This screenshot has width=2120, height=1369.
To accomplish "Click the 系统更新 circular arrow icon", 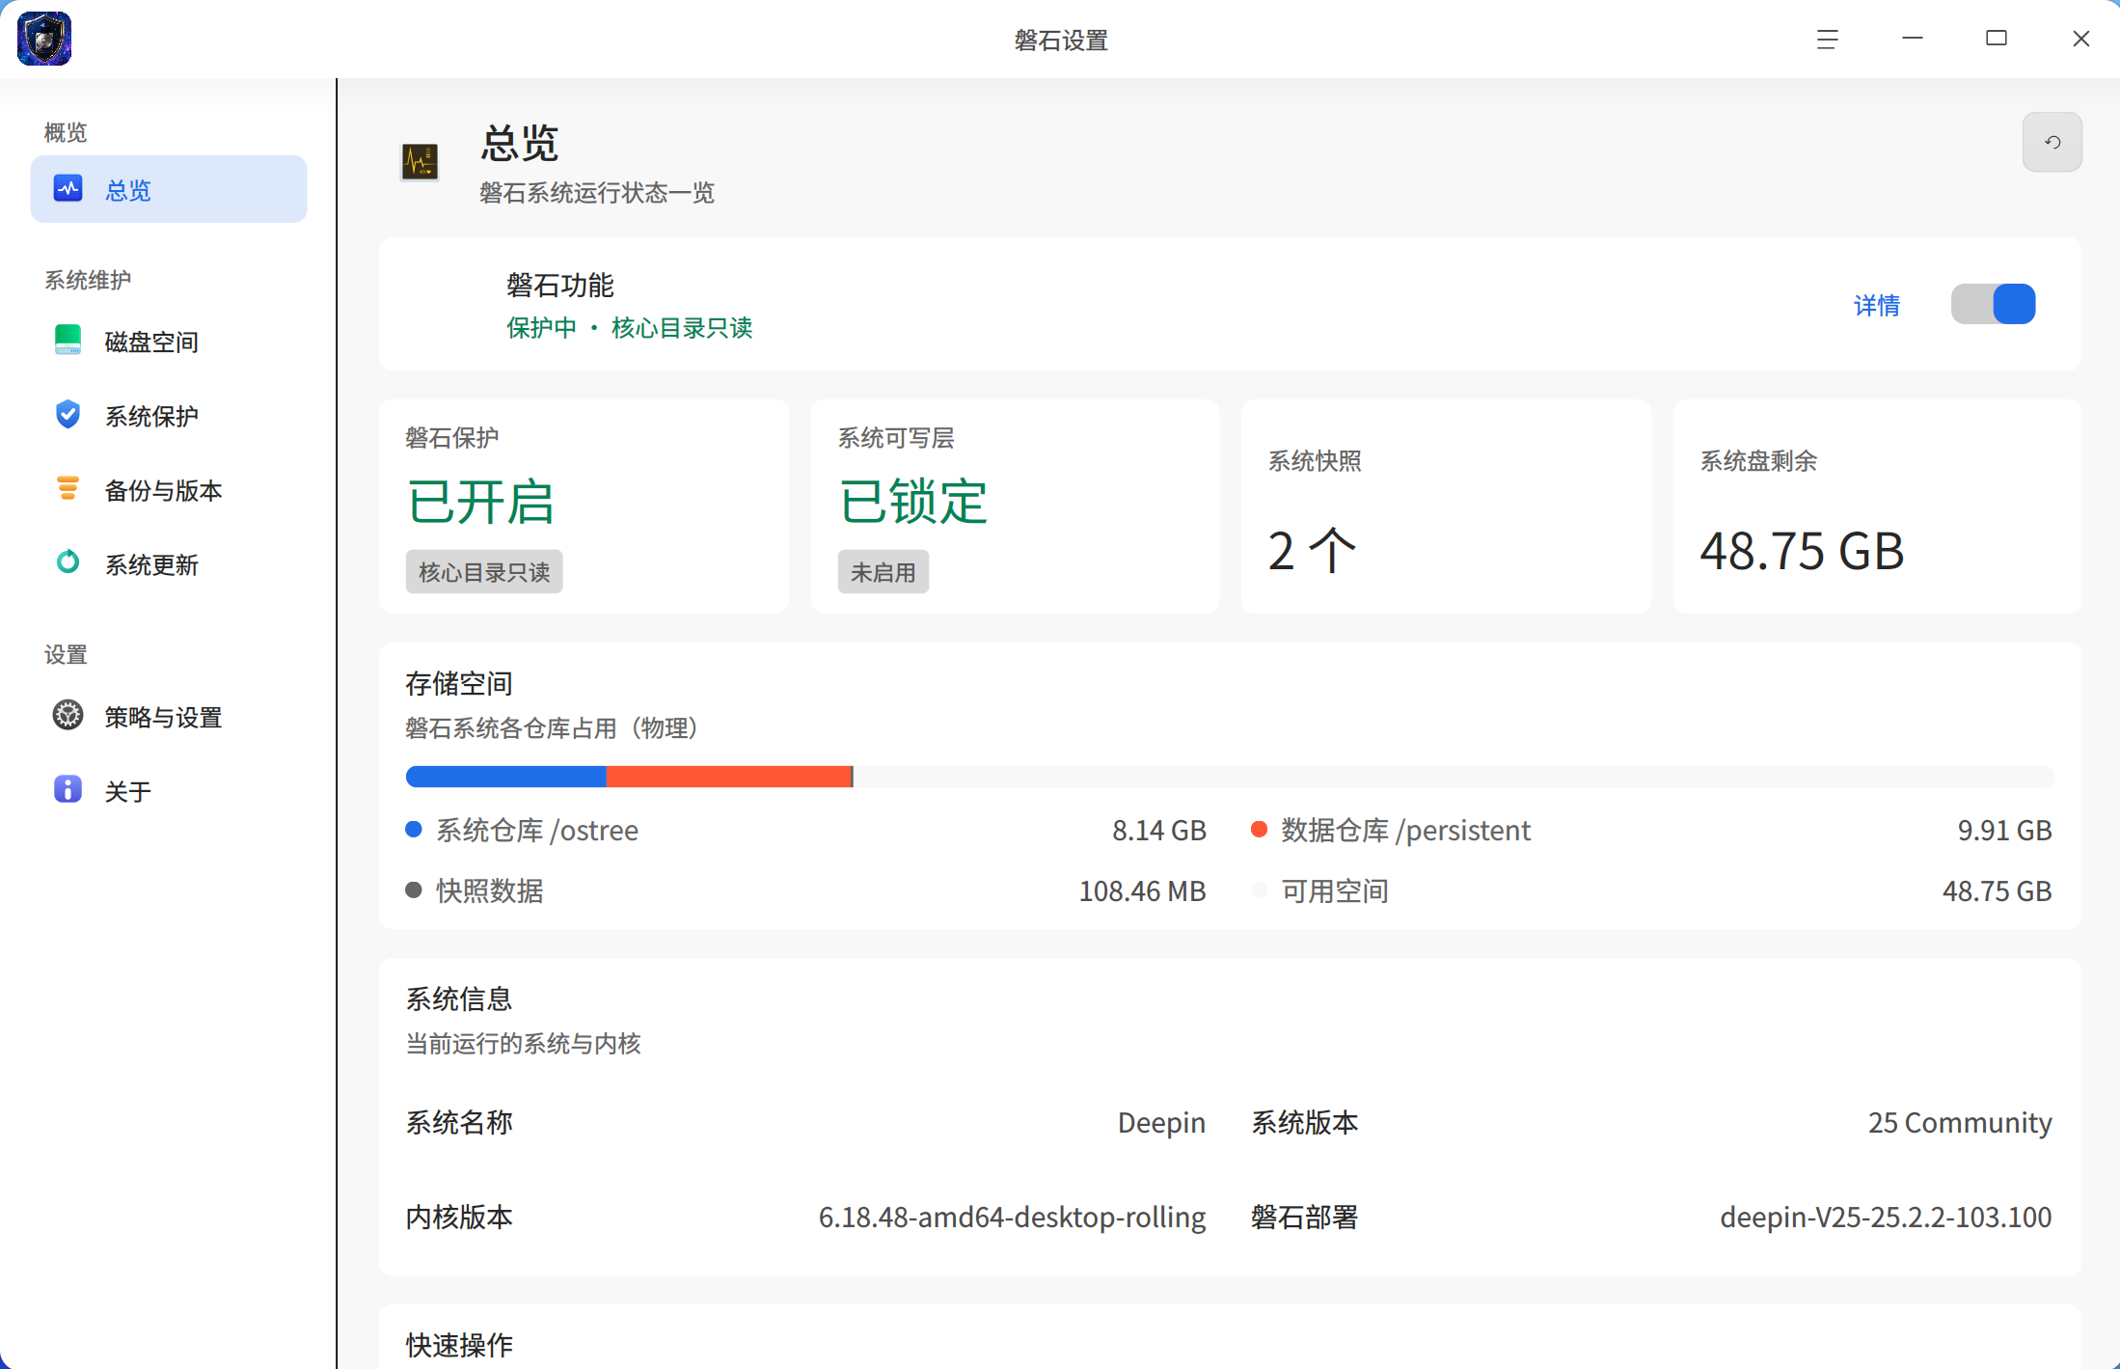I will point(68,561).
